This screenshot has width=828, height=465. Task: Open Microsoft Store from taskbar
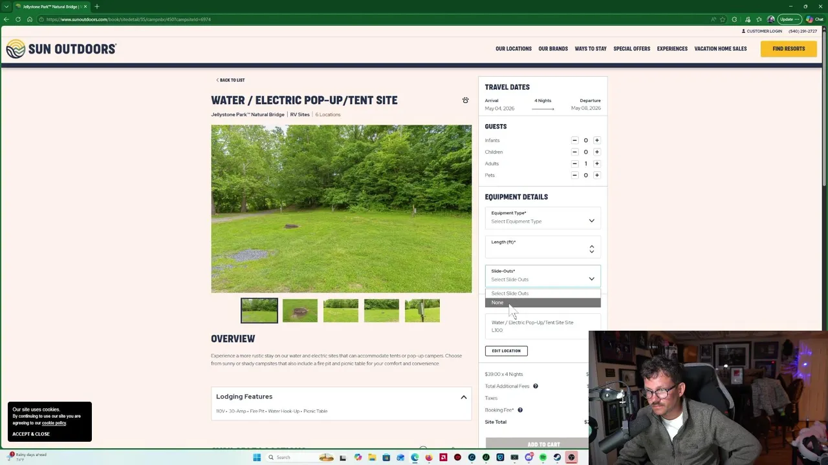386,457
